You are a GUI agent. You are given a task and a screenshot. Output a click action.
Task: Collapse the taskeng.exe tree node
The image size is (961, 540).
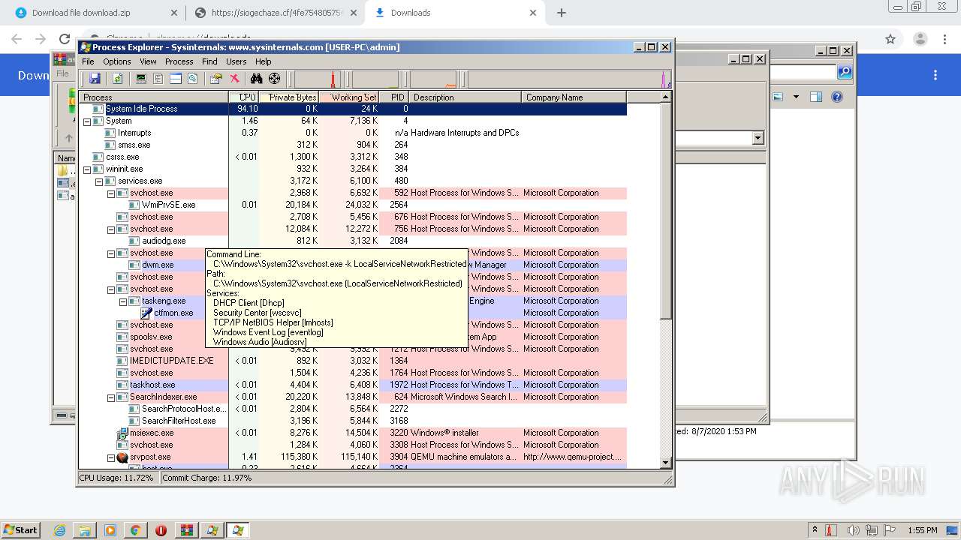point(123,301)
